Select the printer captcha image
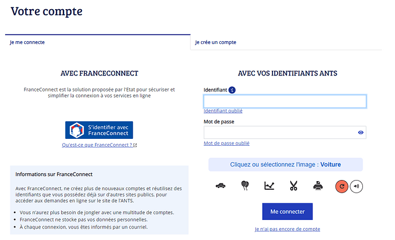 point(318,186)
